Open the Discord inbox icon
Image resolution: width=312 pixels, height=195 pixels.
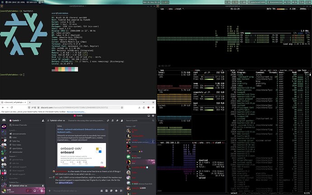point(149,116)
